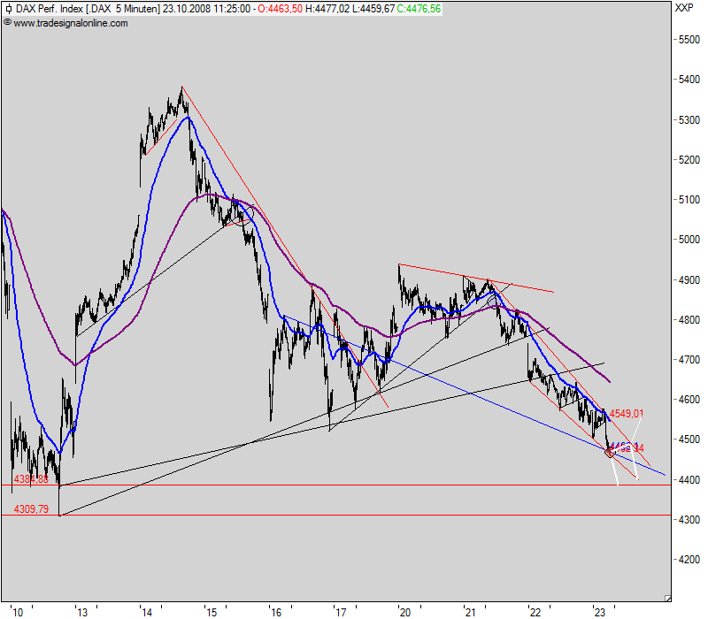This screenshot has width=708, height=619.
Task: Open the www.tradesignalonline.com link text
Action: (71, 23)
